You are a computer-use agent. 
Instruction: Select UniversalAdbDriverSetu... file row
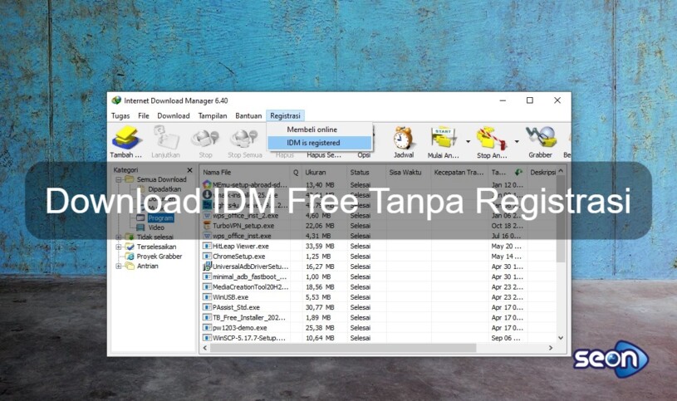pyautogui.click(x=378, y=267)
